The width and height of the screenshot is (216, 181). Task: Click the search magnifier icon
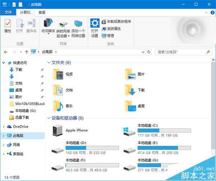(208, 52)
